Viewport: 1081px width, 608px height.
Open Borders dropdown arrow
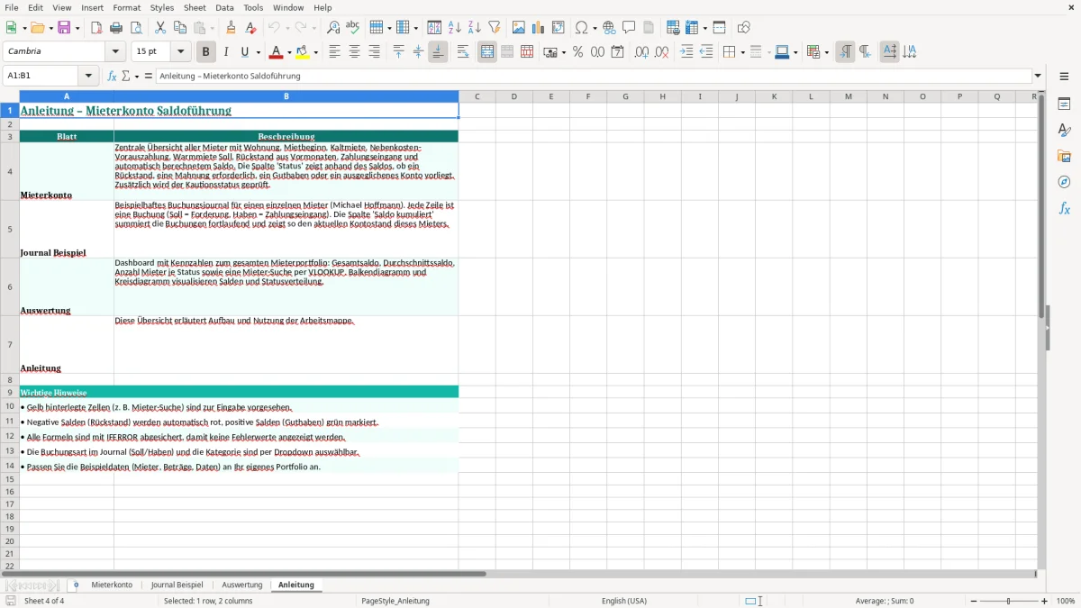tap(741, 52)
